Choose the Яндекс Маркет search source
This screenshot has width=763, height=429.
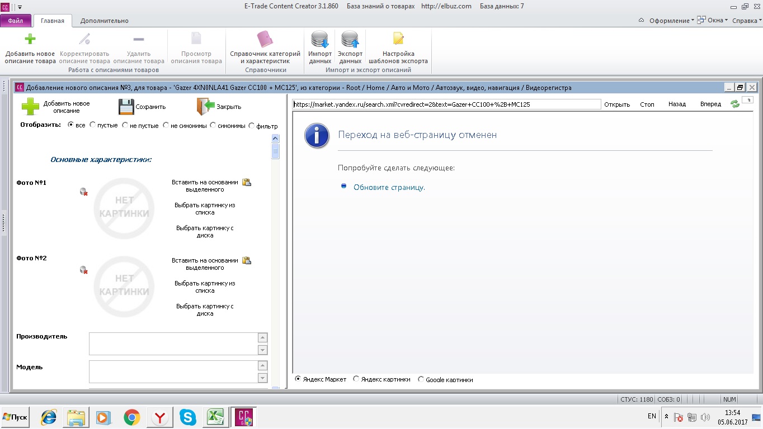[x=298, y=379]
